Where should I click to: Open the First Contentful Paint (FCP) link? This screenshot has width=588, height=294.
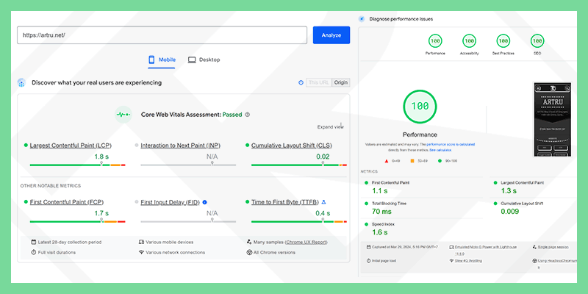pyautogui.click(x=67, y=202)
